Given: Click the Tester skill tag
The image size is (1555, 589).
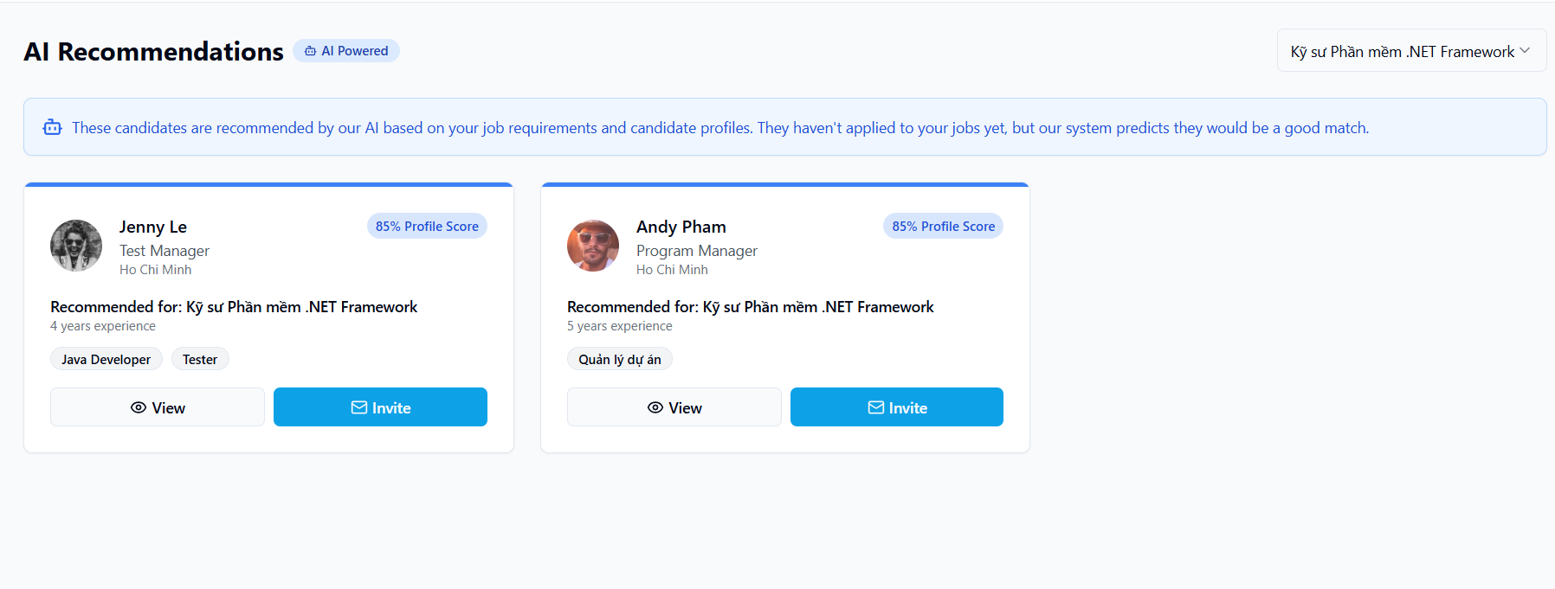Looking at the screenshot, I should (x=200, y=360).
